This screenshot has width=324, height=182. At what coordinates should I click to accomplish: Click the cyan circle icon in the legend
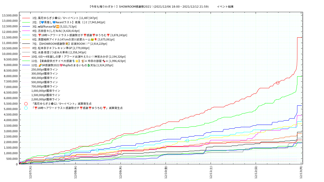click(x=26, y=108)
